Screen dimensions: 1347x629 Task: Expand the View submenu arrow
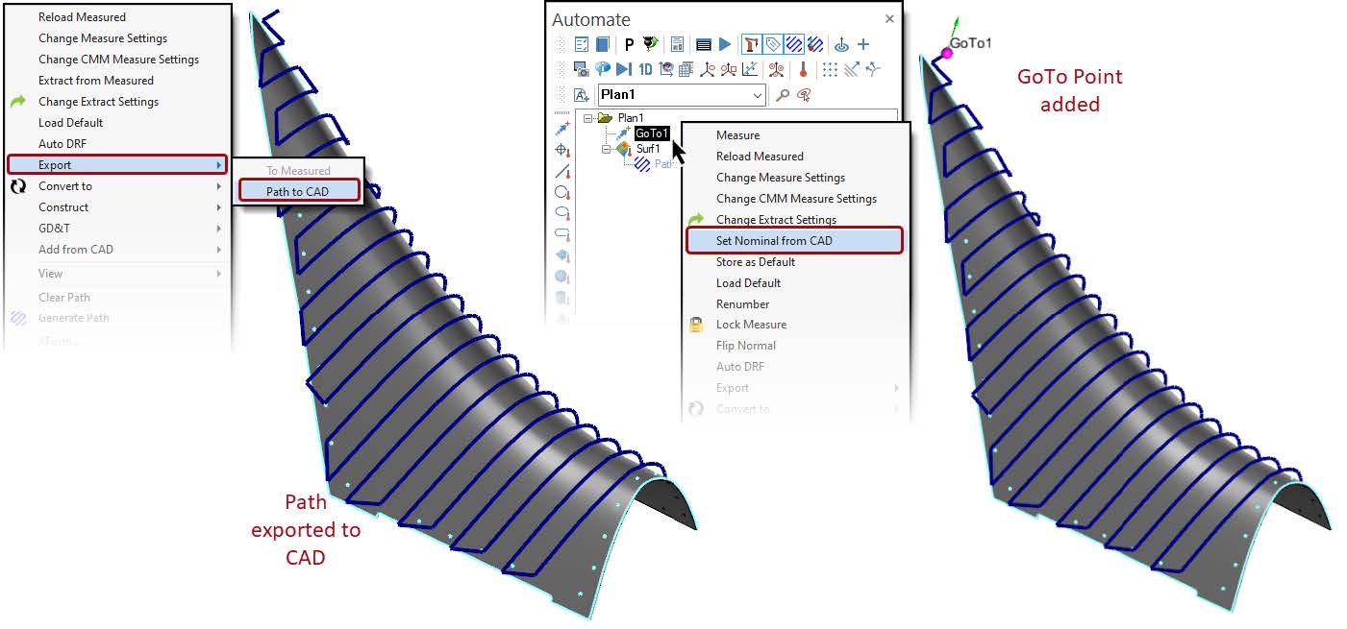(219, 274)
